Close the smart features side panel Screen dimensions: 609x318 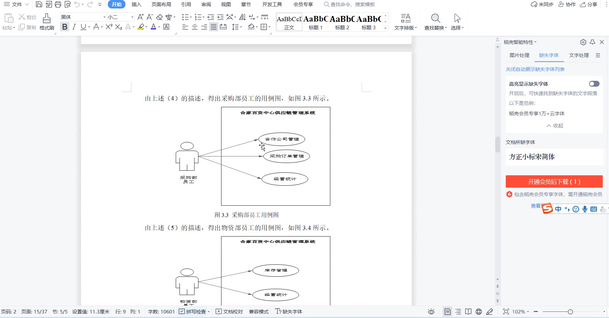(602, 42)
